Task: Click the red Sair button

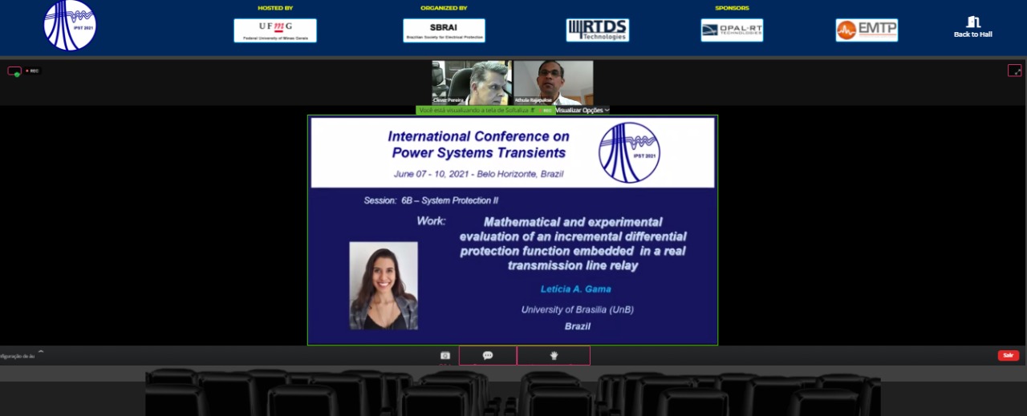Action: [1009, 355]
